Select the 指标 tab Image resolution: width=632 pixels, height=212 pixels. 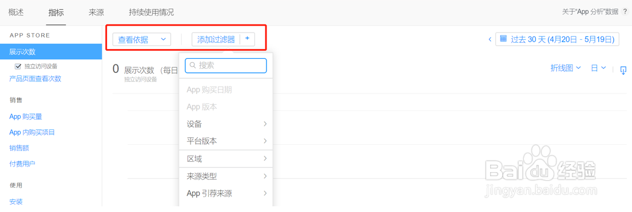(56, 13)
